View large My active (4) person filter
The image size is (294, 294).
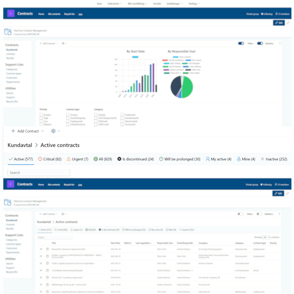pos(218,159)
